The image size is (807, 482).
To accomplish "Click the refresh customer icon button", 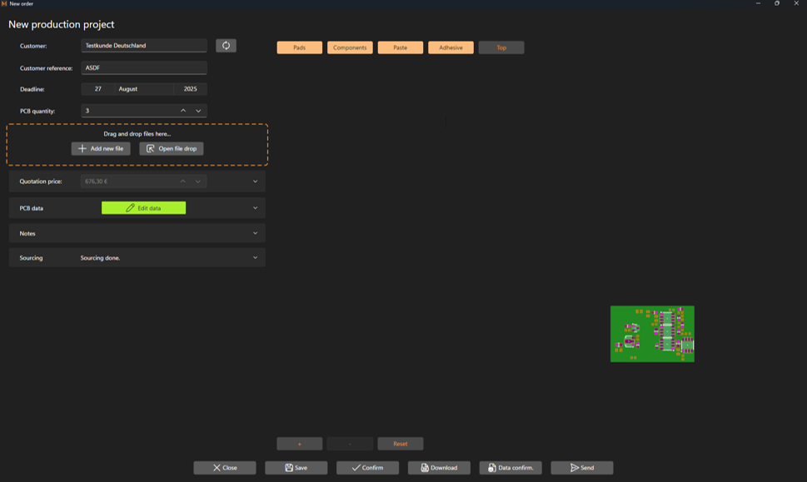I will [226, 46].
